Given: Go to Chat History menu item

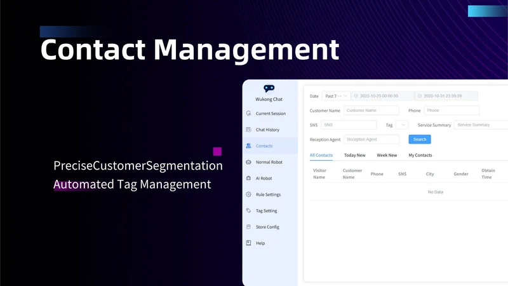Looking at the screenshot, I should (x=267, y=130).
